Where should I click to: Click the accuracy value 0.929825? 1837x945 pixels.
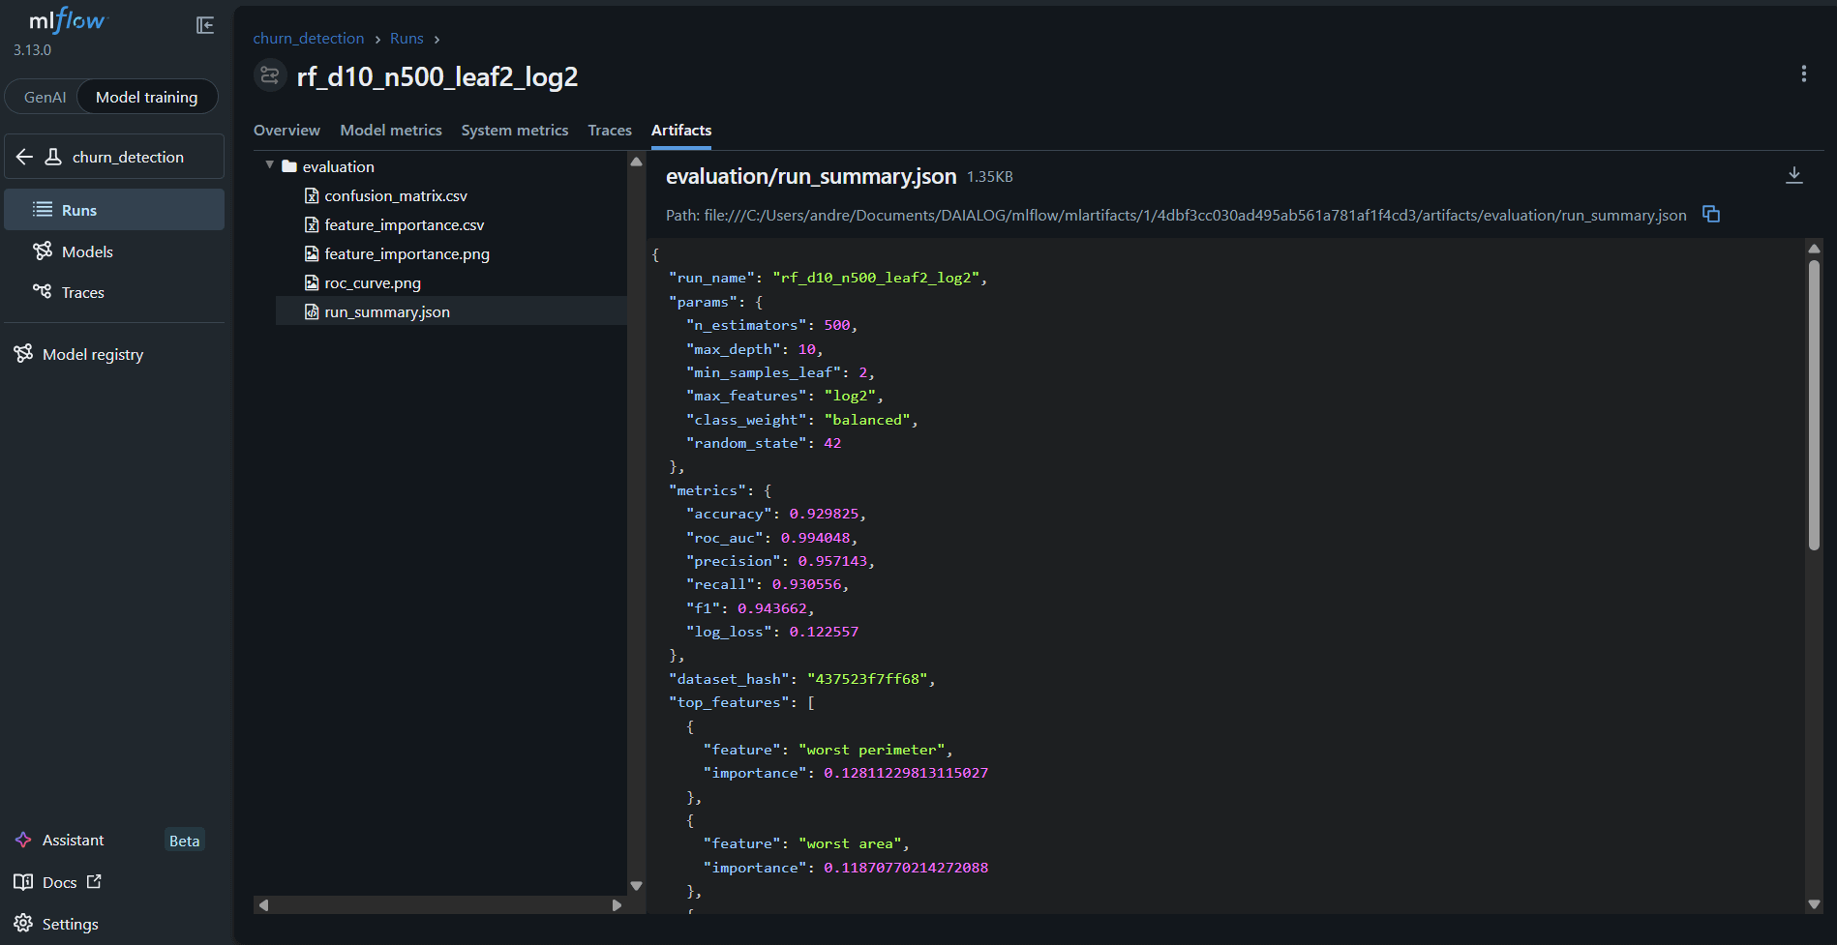(824, 514)
